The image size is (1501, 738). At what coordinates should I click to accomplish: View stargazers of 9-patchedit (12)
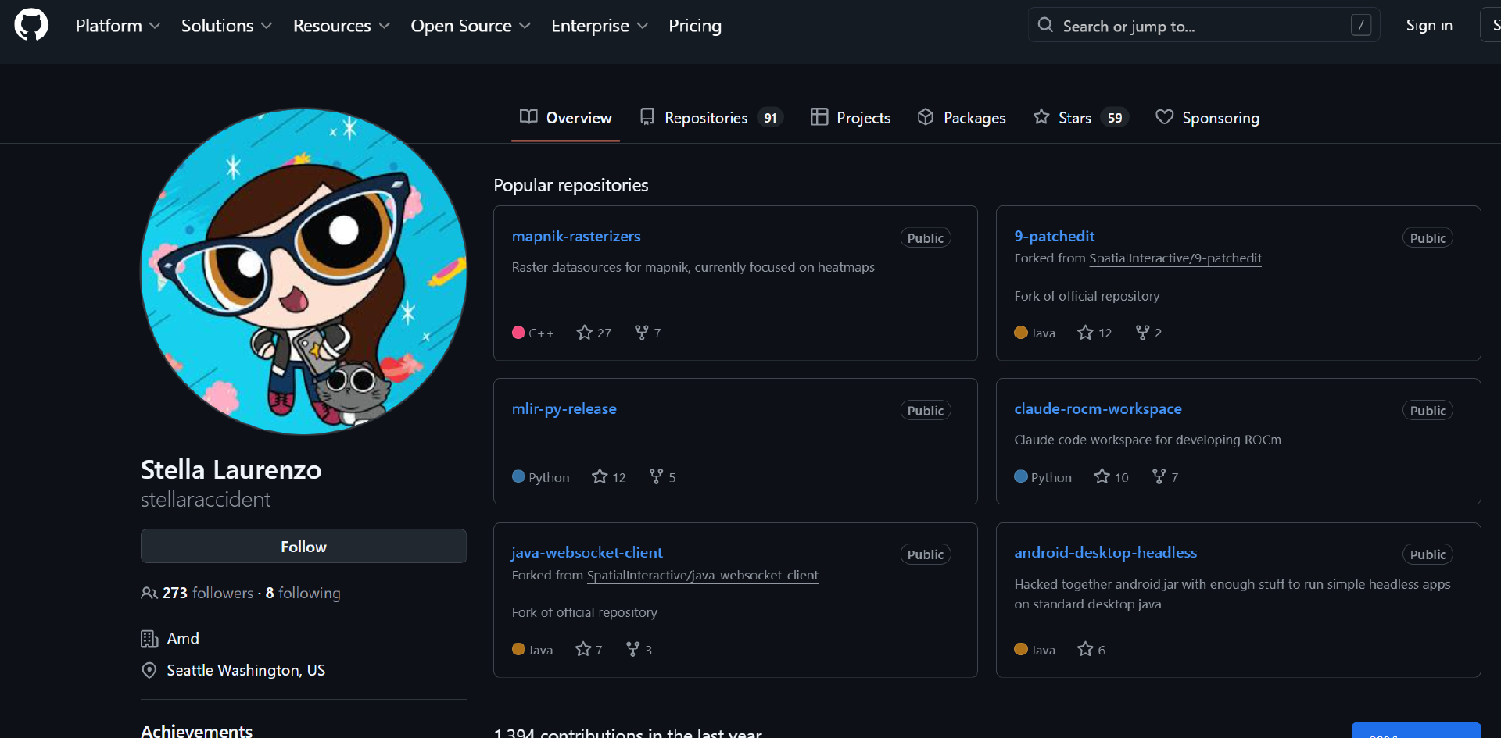(1094, 333)
